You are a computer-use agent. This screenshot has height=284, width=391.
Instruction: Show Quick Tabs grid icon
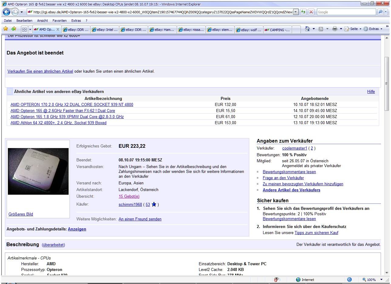coord(24,29)
